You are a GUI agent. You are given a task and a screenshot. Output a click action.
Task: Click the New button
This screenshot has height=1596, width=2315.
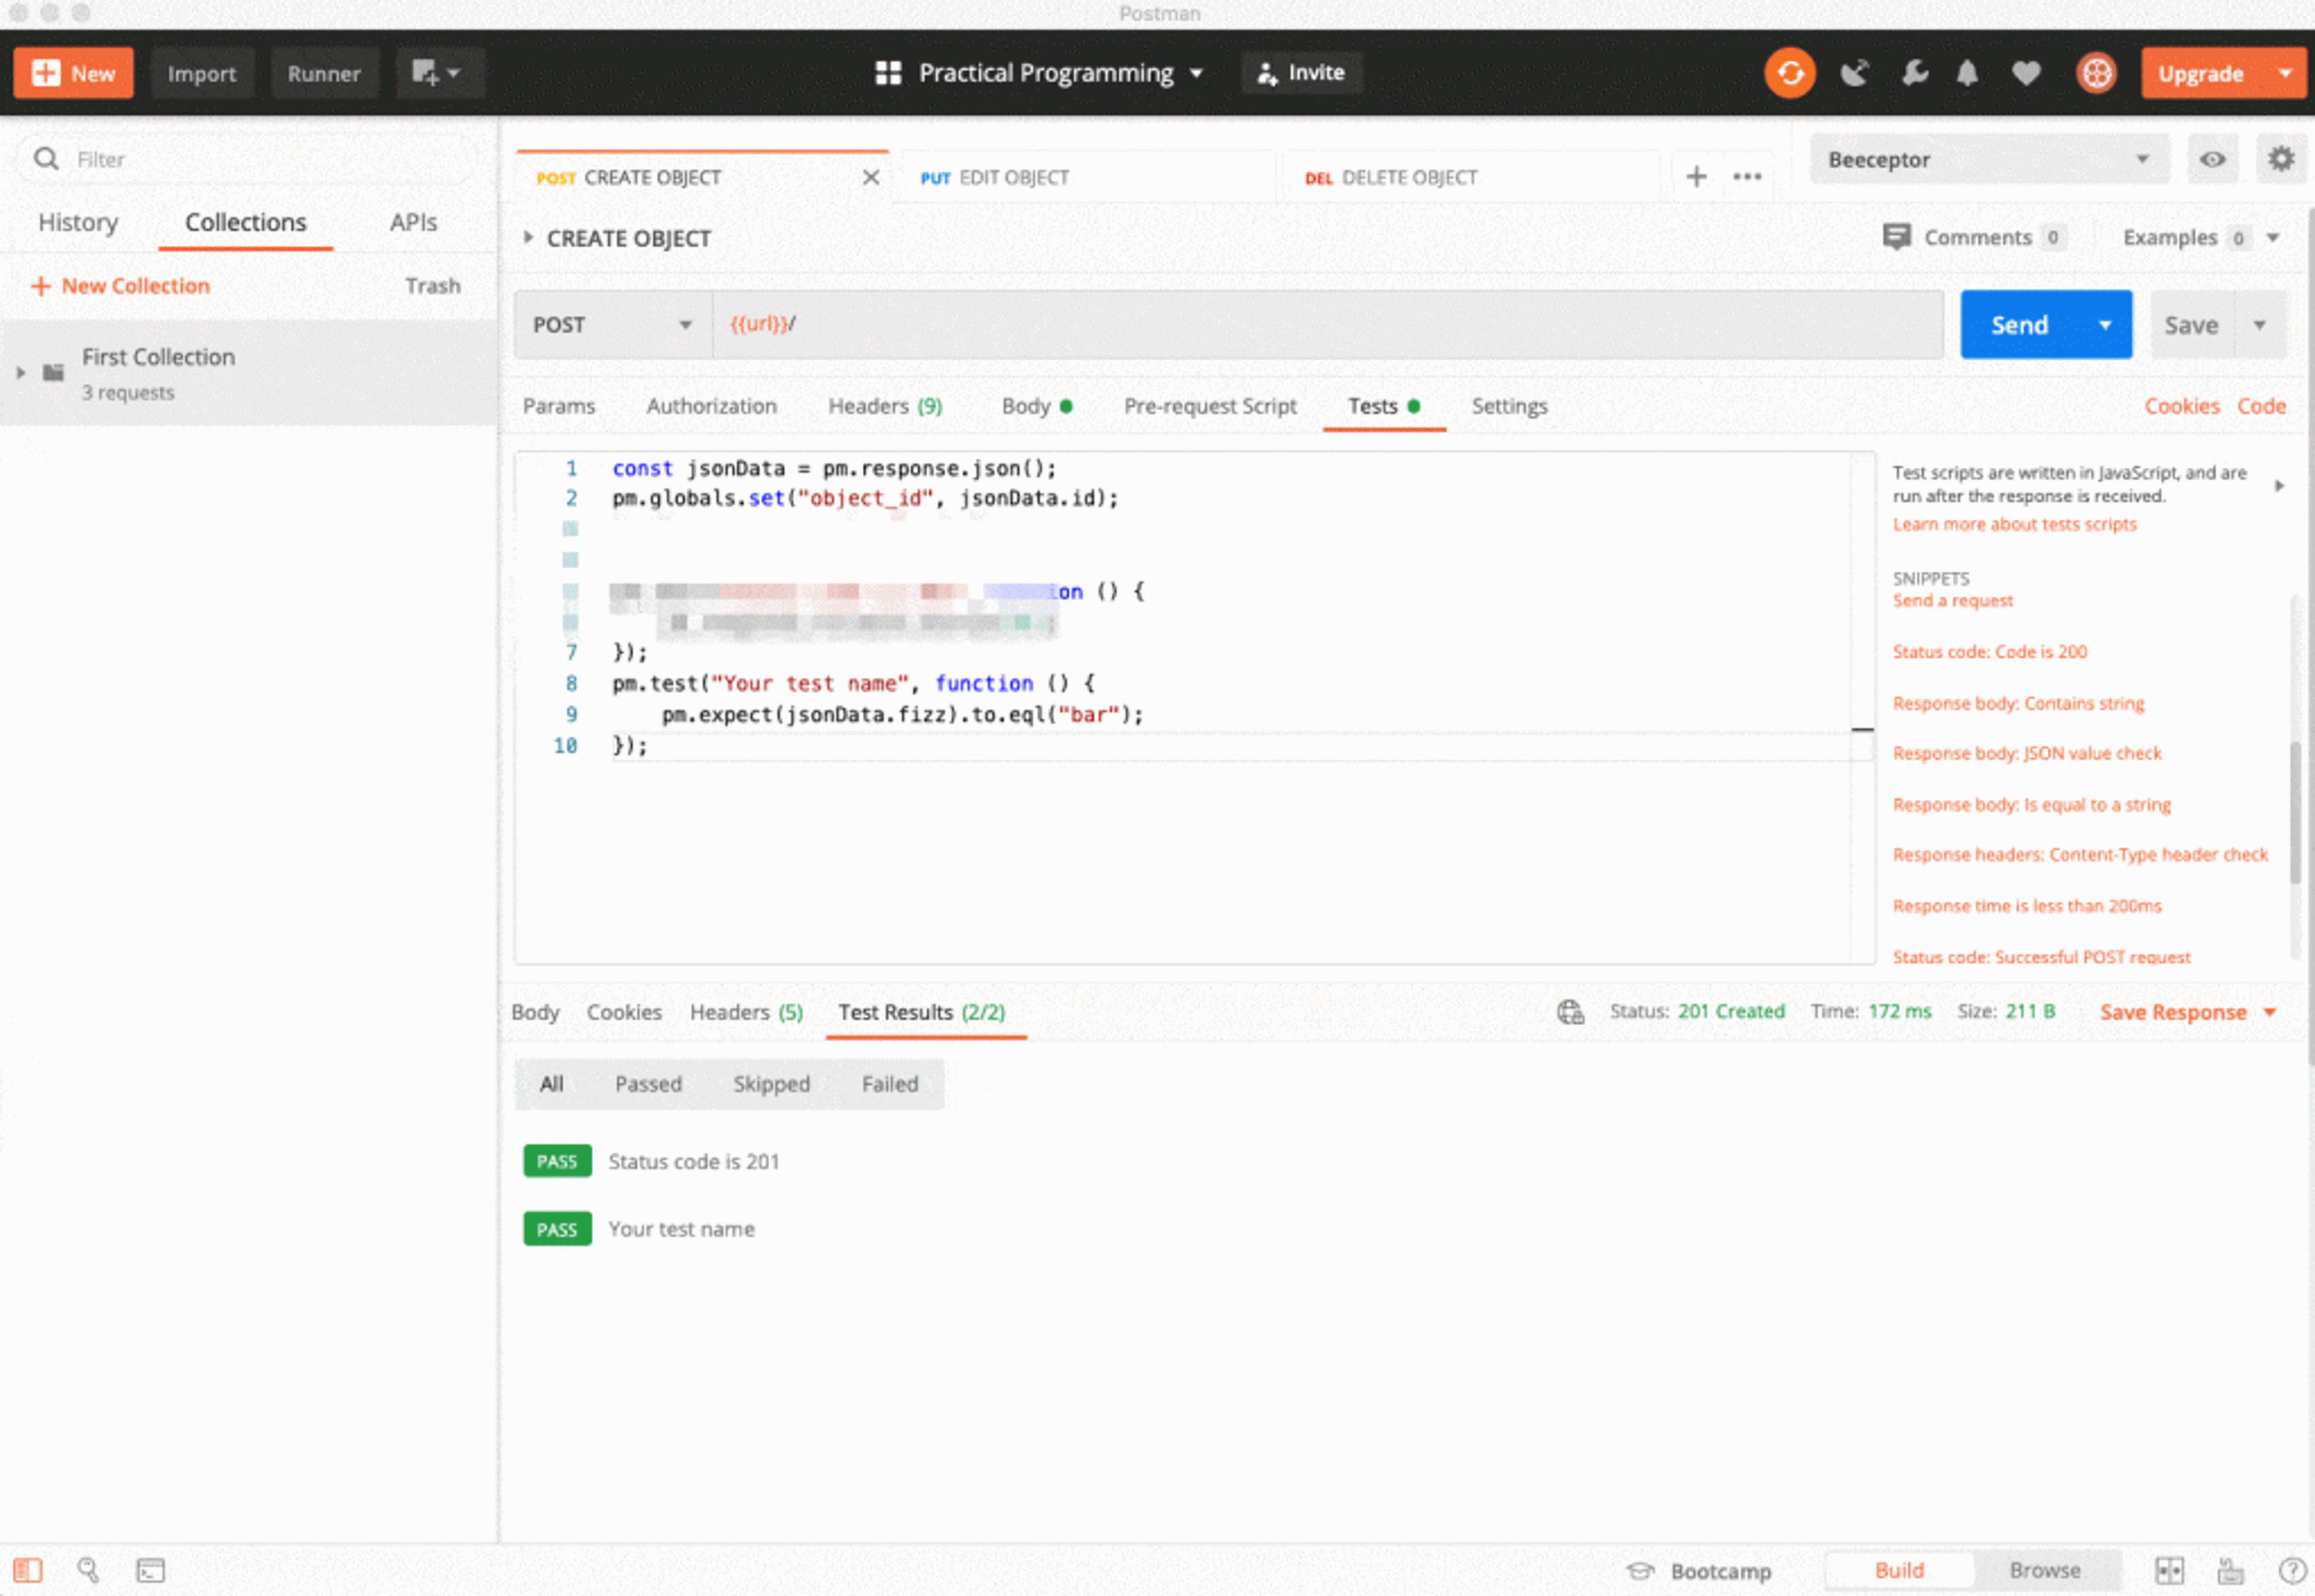(x=73, y=73)
